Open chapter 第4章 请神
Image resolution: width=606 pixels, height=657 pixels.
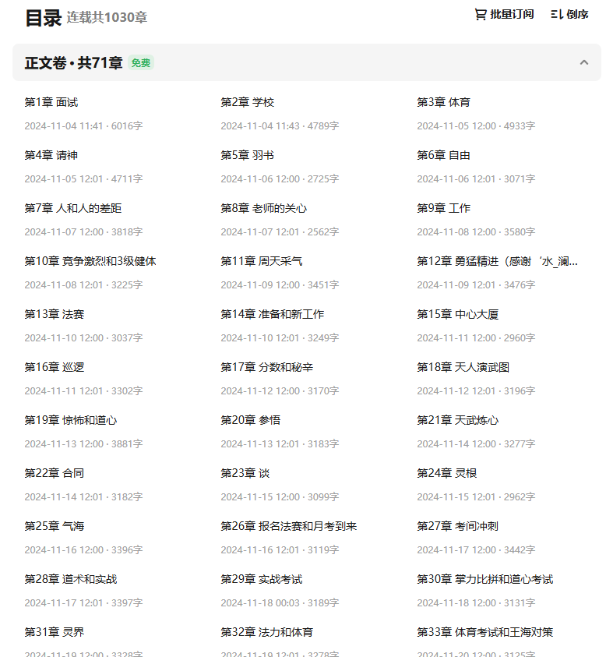[51, 155]
